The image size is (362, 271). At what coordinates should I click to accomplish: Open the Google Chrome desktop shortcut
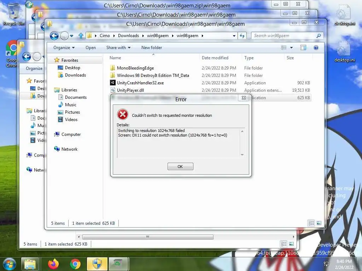[x=12, y=54]
